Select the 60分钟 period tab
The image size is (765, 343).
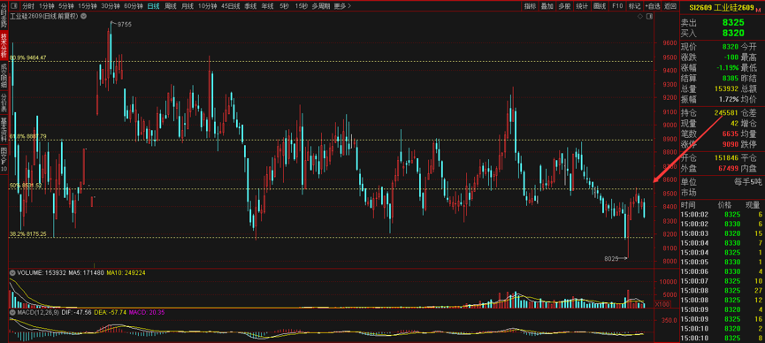pos(134,6)
